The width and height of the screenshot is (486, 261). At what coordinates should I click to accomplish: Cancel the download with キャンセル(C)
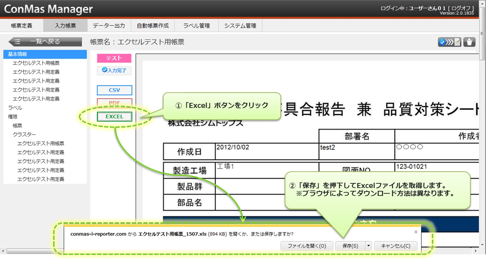coord(395,246)
